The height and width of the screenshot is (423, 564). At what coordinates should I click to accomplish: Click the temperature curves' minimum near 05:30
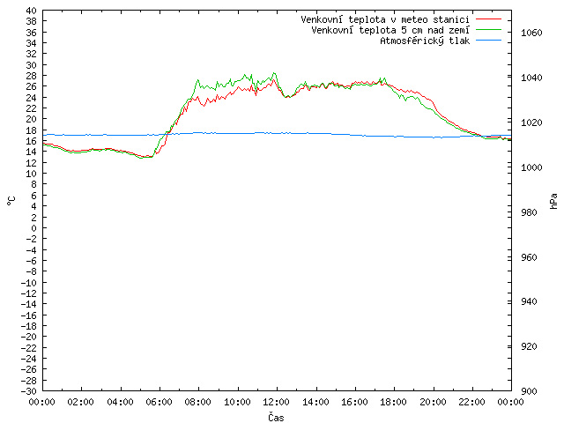click(x=144, y=158)
